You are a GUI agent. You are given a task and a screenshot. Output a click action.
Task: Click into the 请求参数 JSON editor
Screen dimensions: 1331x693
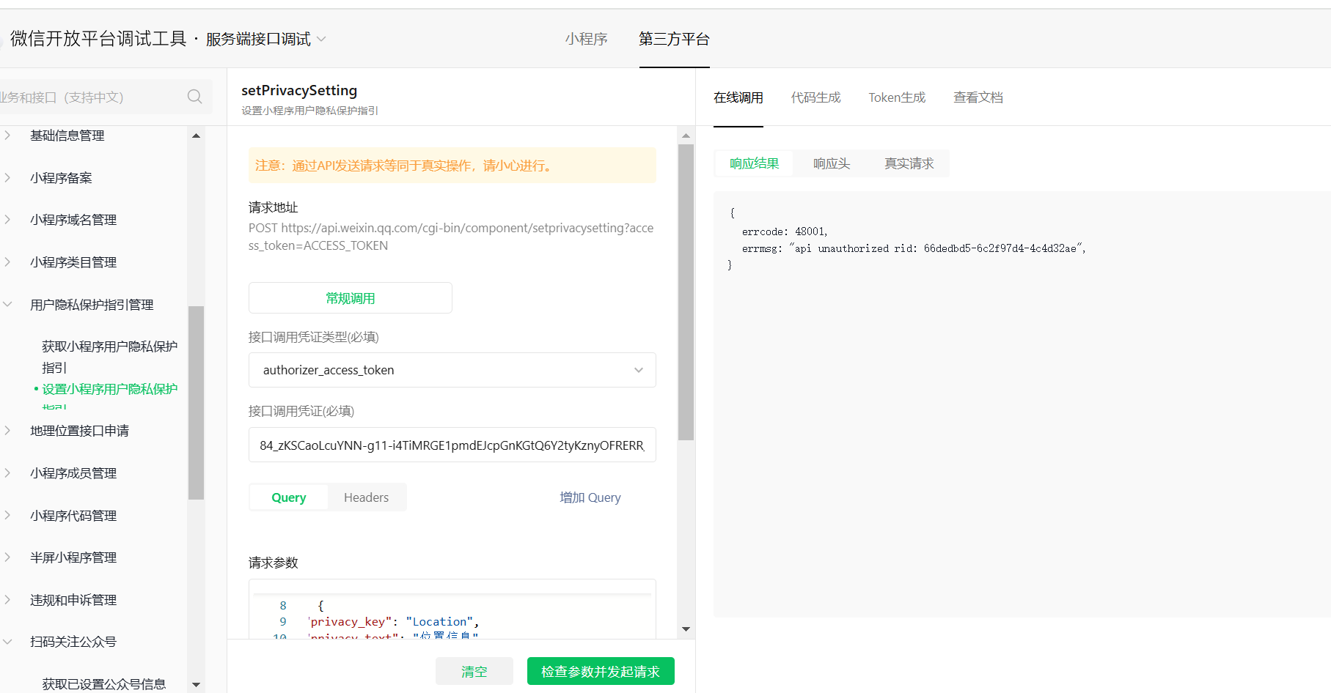[452, 609]
